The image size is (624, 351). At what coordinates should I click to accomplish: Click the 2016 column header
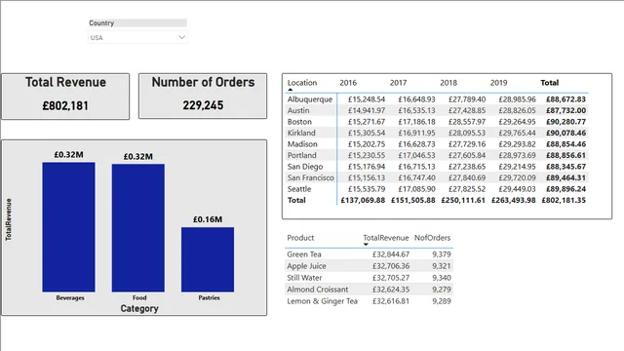point(348,83)
